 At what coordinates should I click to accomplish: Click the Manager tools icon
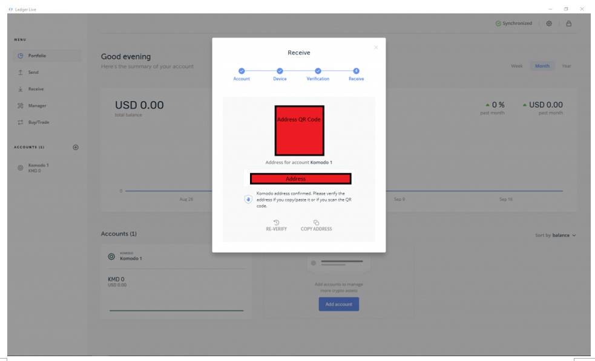click(x=21, y=106)
